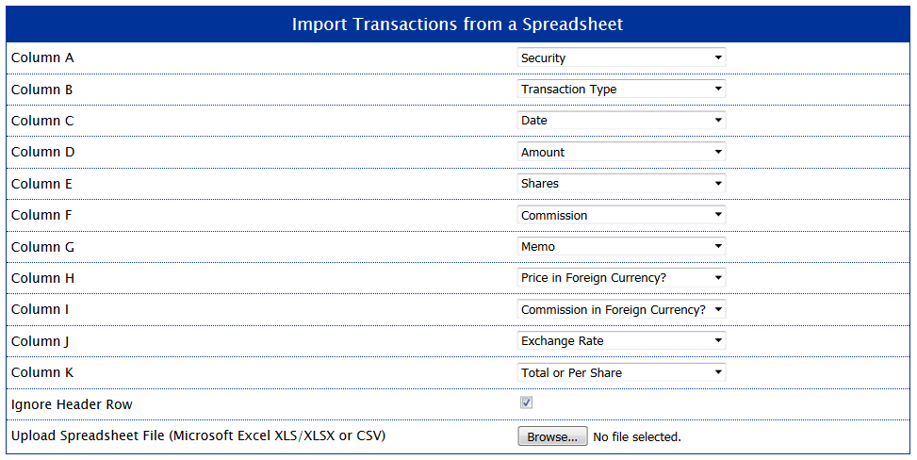Viewport: 917px width, 460px height.
Task: Open the Column D Amount dropdown
Action: pyautogui.click(x=621, y=152)
